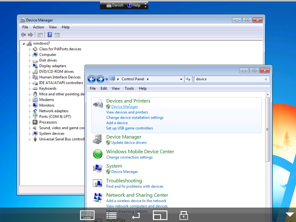Image resolution: width=296 pixels, height=222 pixels.
Task: Click the Troubleshooting icon
Action: pos(98,183)
